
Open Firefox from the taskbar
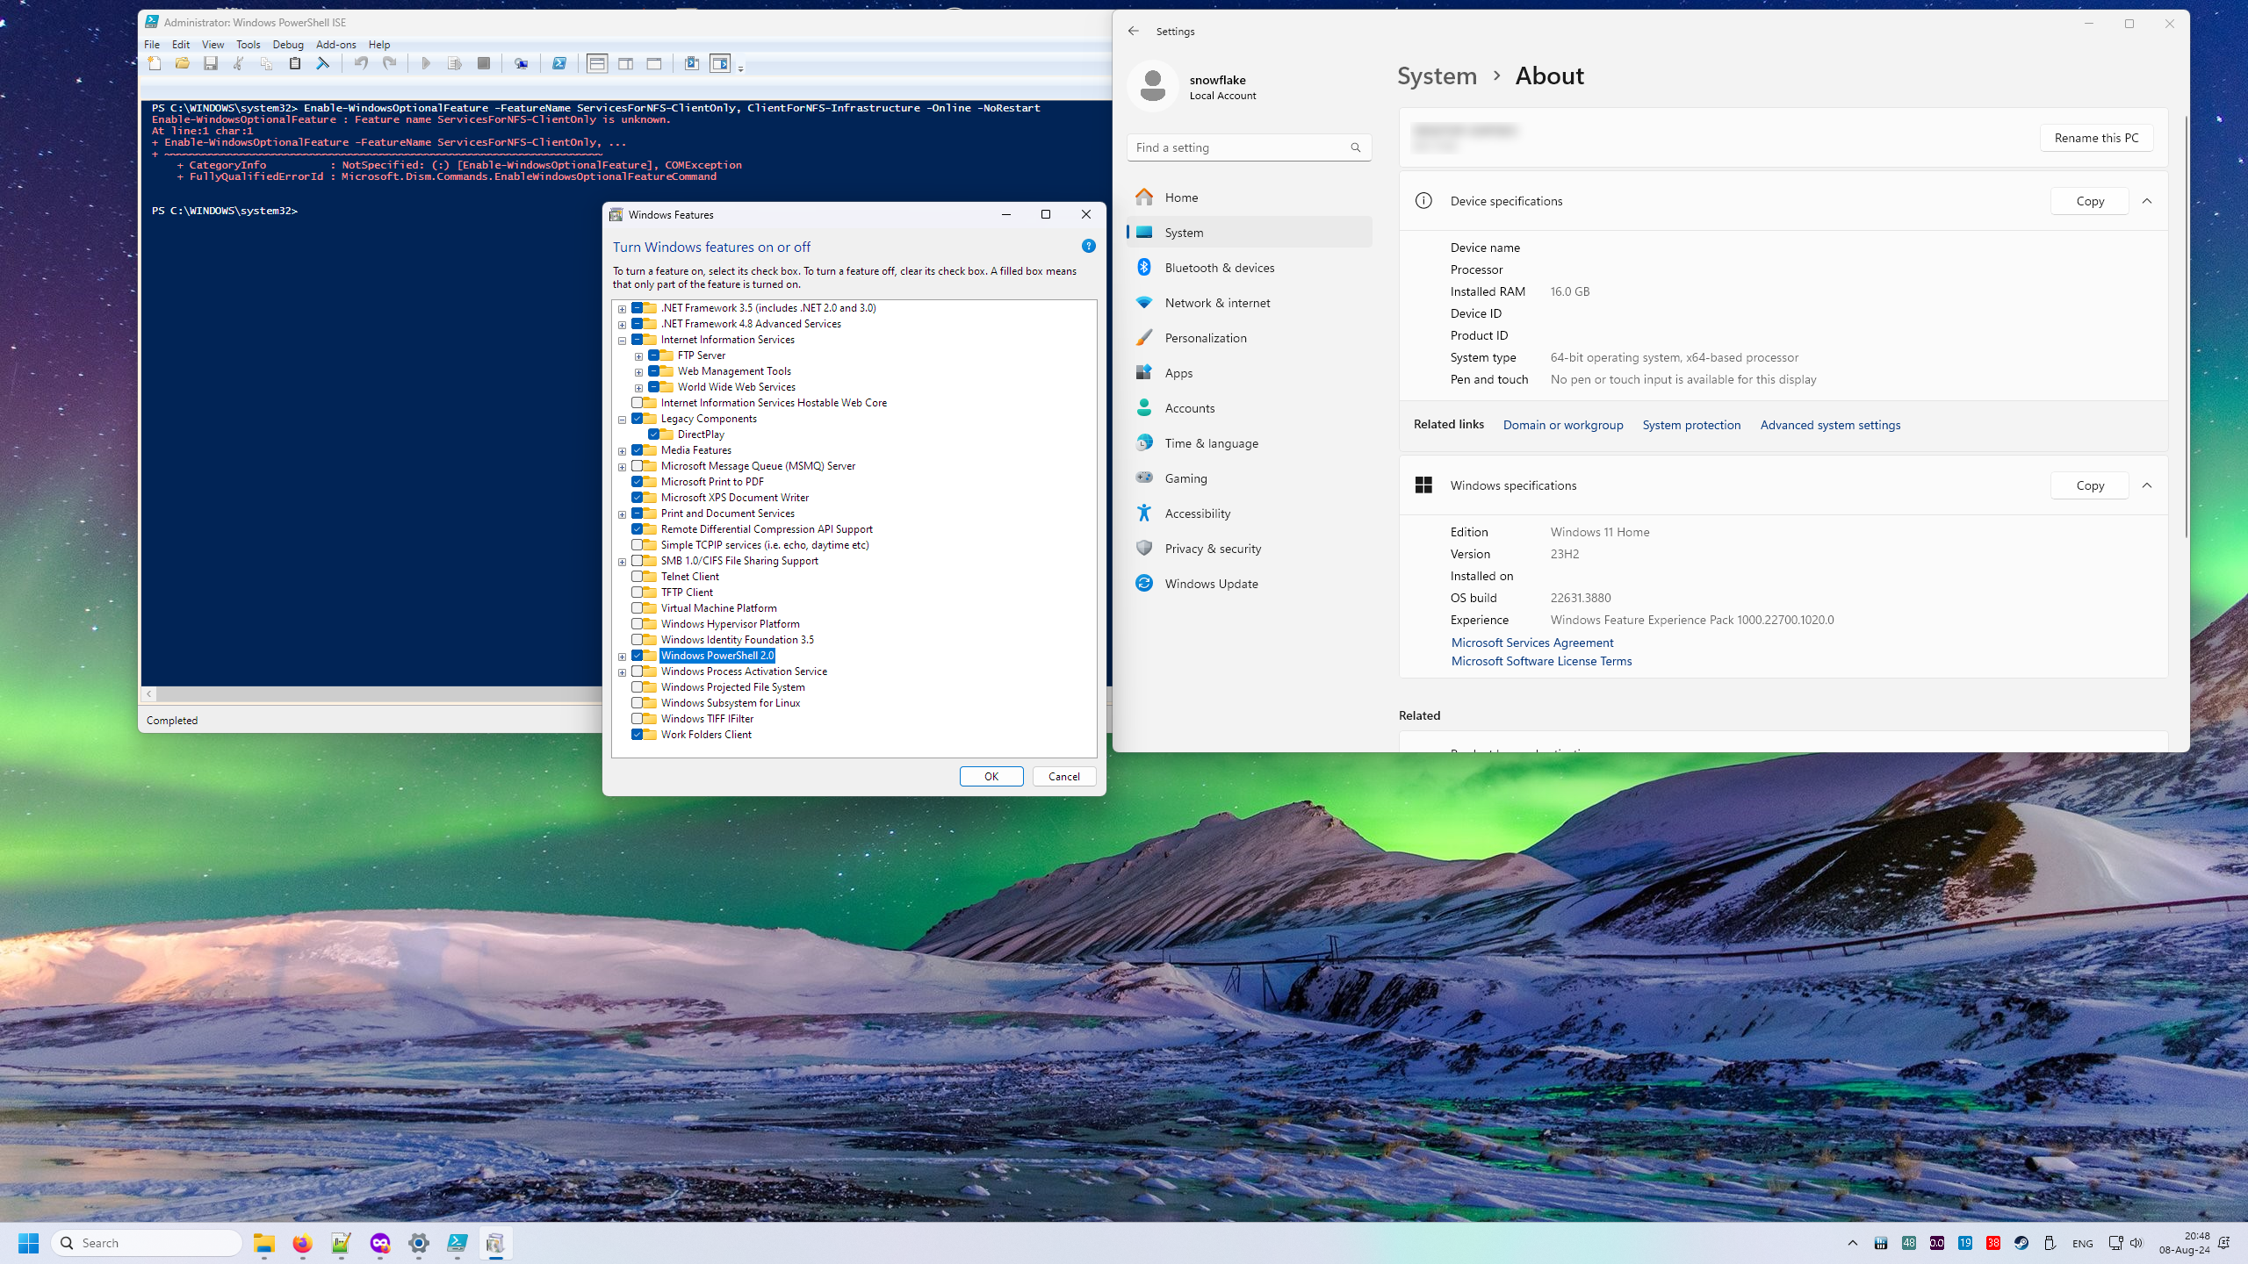pyautogui.click(x=303, y=1243)
